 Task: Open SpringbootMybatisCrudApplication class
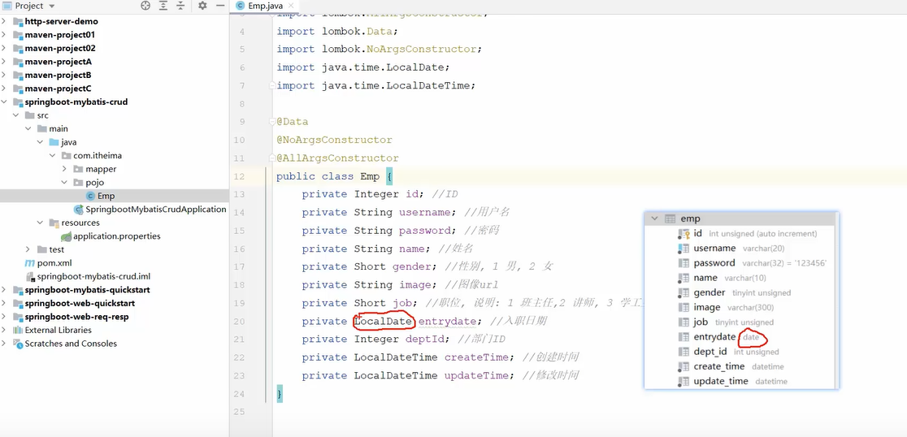click(155, 210)
